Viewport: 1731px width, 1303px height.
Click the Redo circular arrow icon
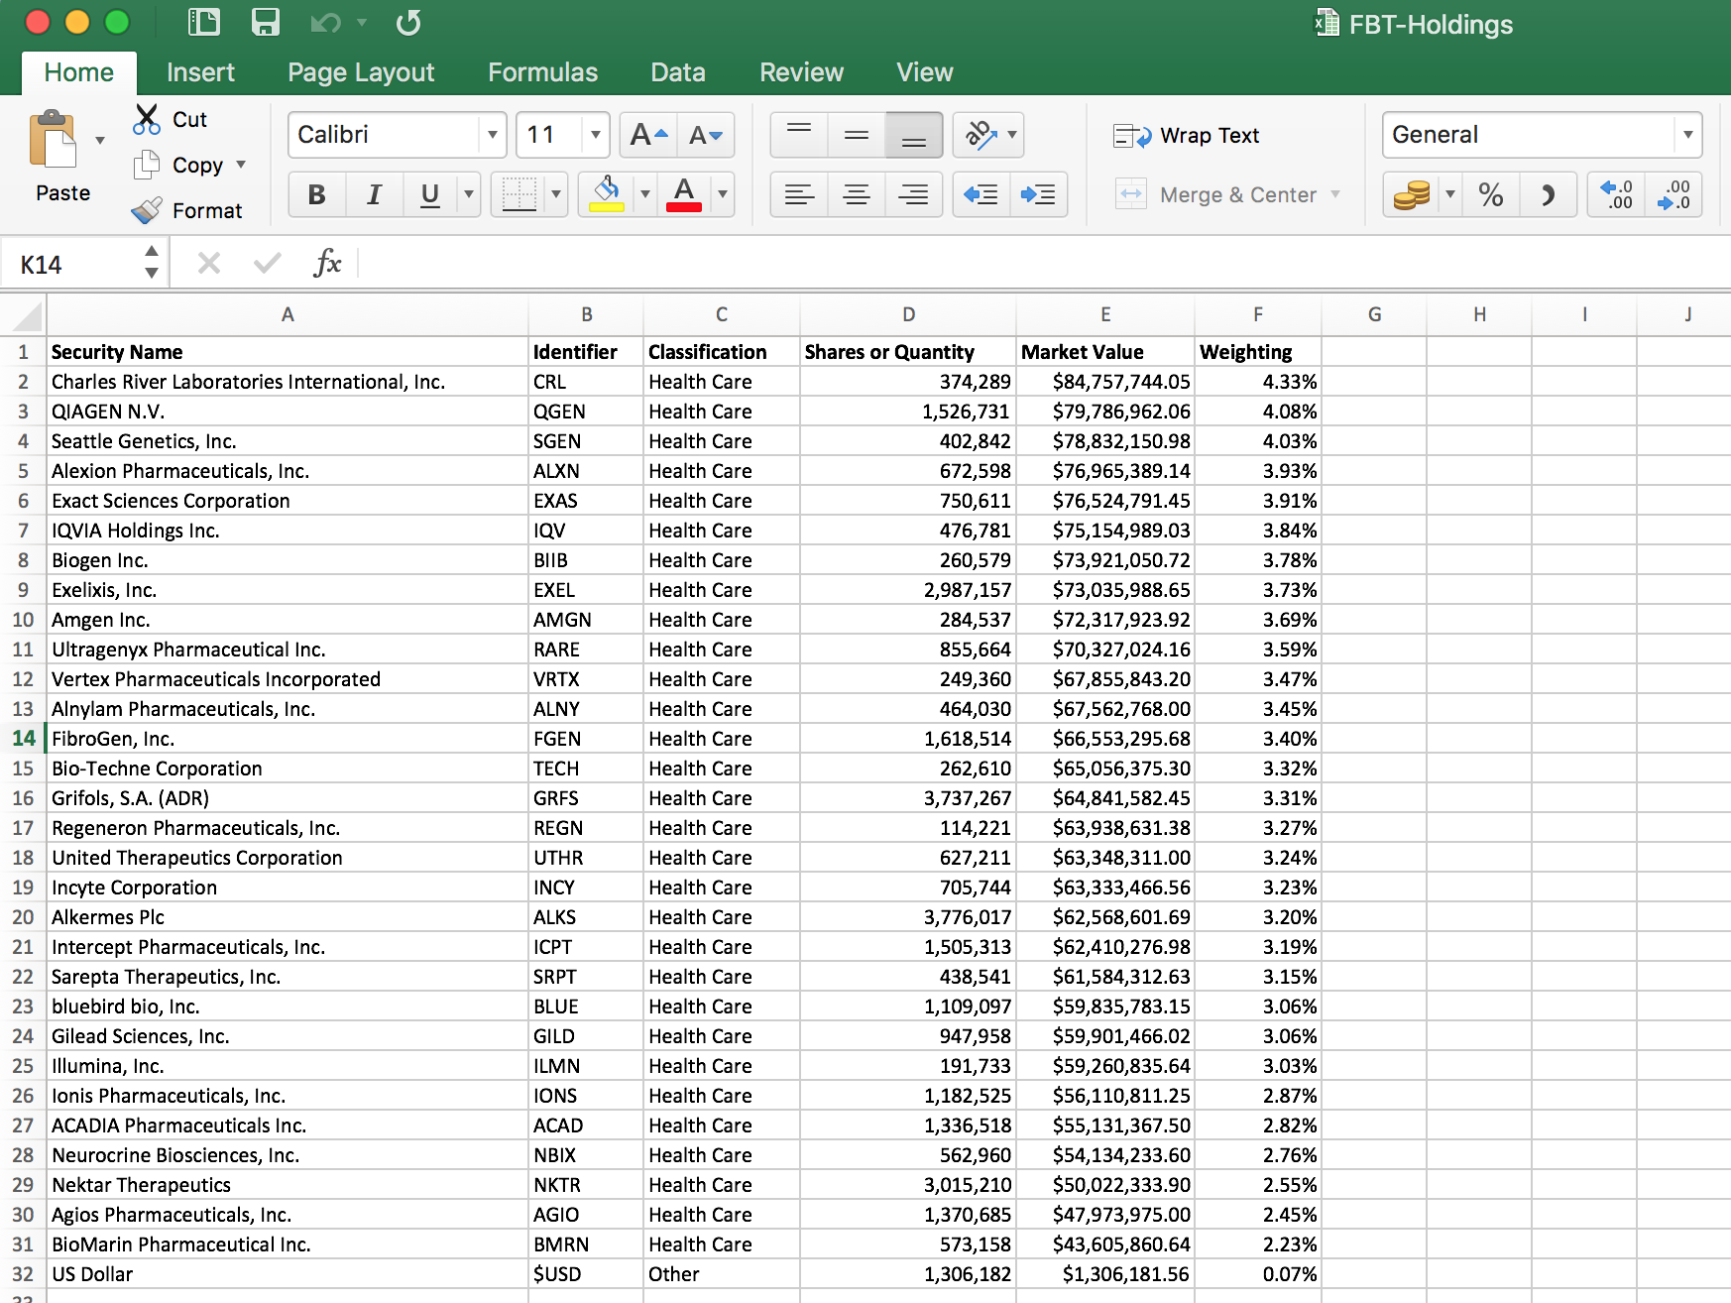(408, 22)
